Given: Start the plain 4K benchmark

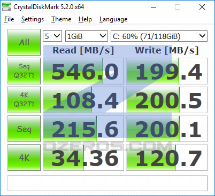Looking at the screenshot, I should [x=24, y=158].
